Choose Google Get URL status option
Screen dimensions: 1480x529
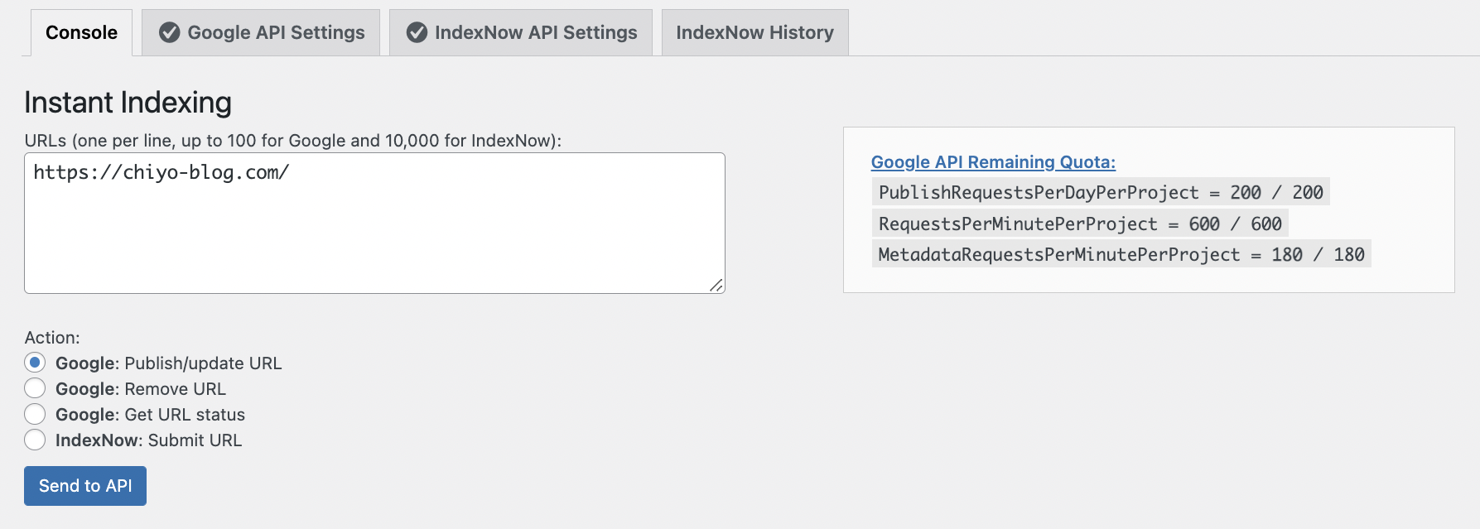[x=35, y=414]
